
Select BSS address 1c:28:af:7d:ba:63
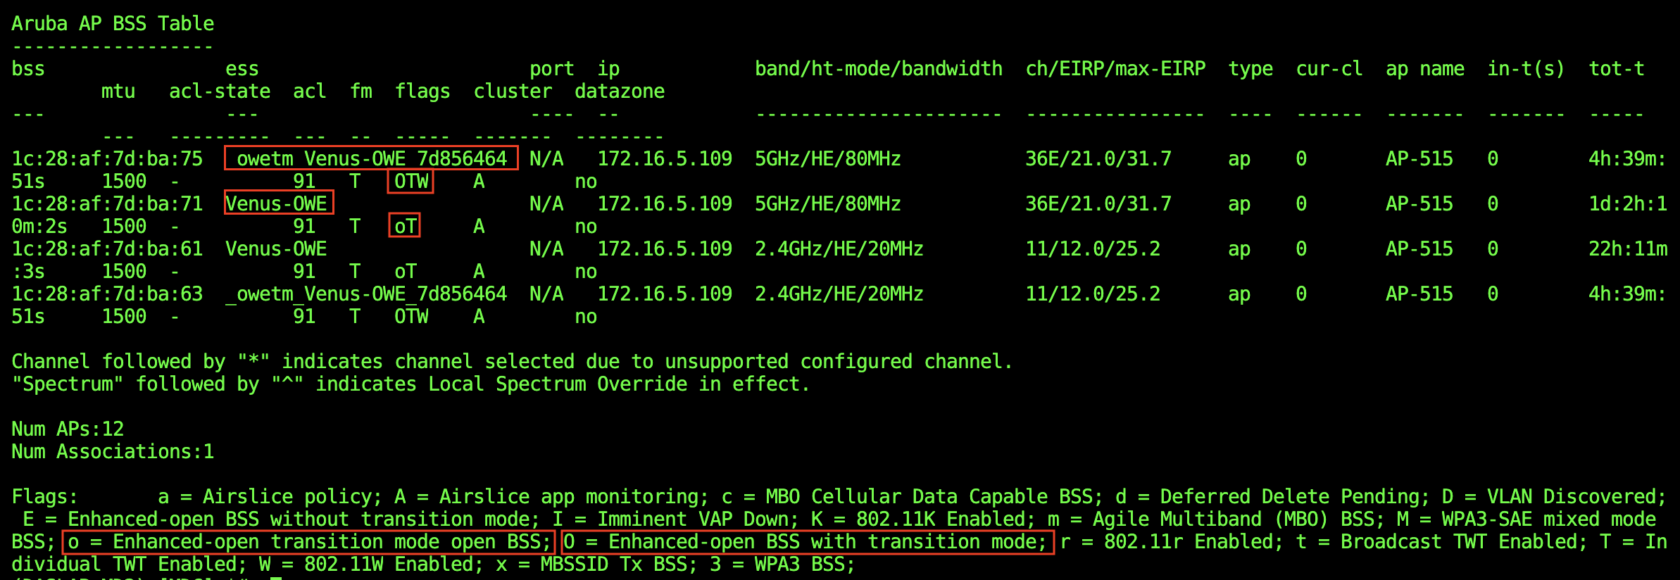107,294
